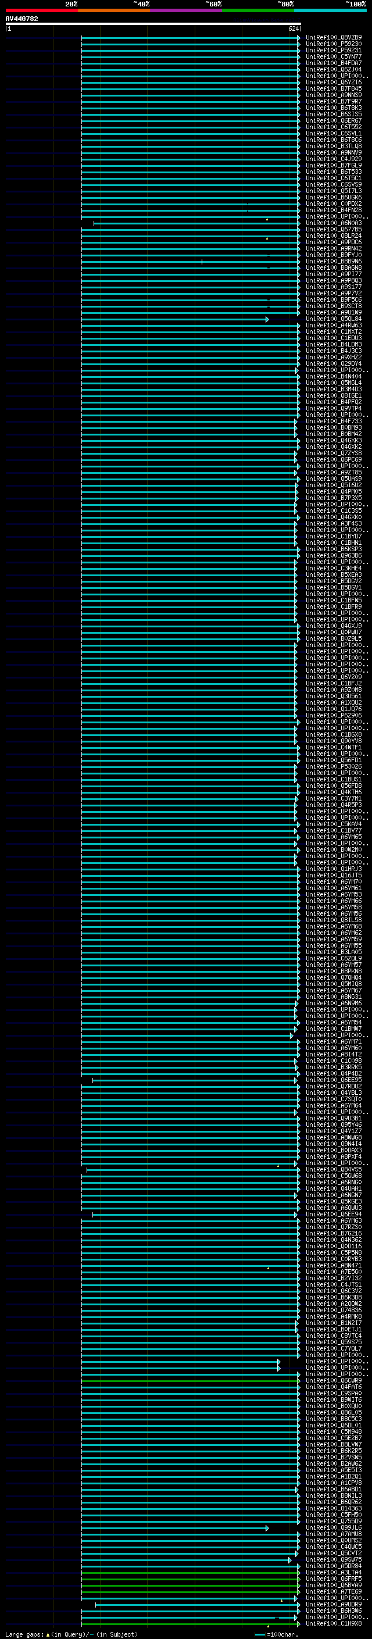Click label UniRef100_Q4P4D2

pos(334,1073)
